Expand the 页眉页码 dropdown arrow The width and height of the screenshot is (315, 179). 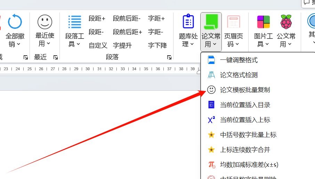point(237,44)
